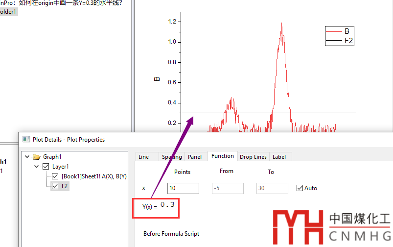393x247 pixels.
Task: Select the Label tab
Action: click(279, 157)
